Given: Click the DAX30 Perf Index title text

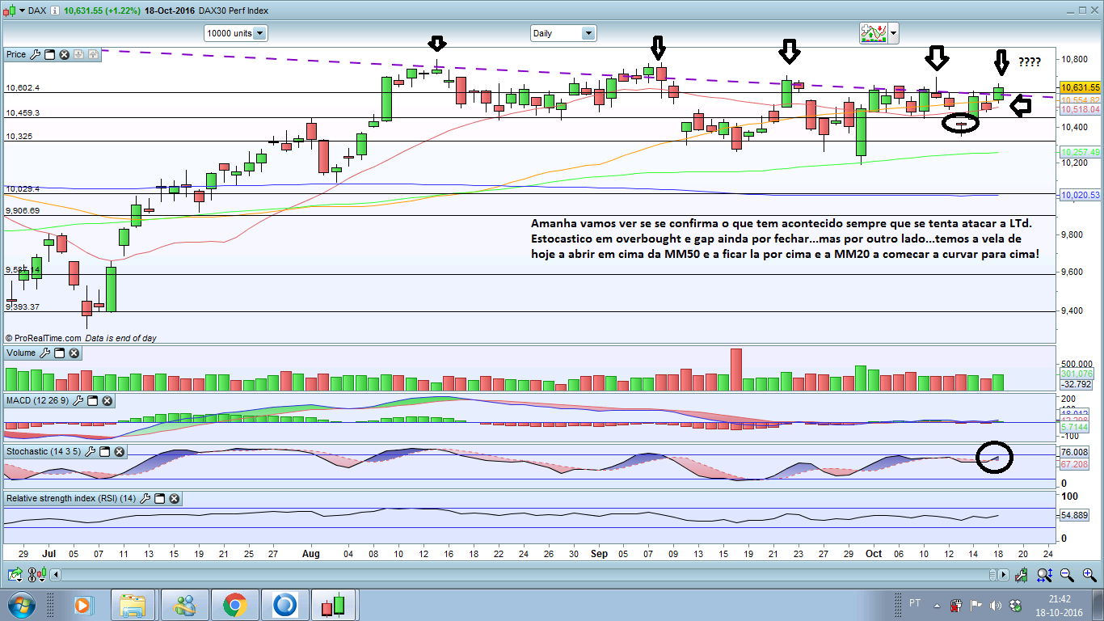Looking at the screenshot, I should (x=232, y=11).
